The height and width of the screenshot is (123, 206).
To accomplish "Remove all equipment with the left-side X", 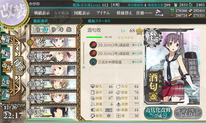I will 83,67.
